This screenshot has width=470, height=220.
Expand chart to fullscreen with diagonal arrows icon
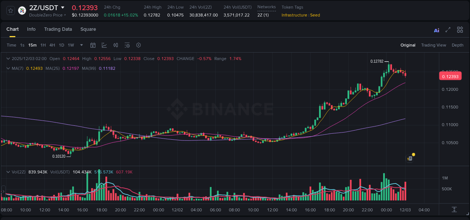(448, 30)
